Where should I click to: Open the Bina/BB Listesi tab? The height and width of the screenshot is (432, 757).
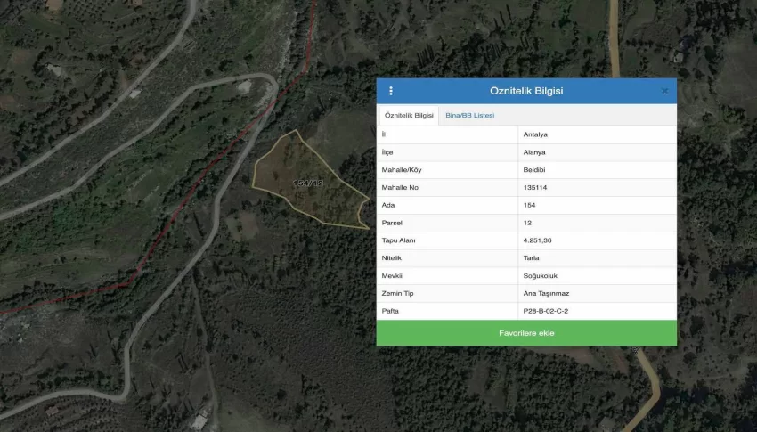click(469, 116)
